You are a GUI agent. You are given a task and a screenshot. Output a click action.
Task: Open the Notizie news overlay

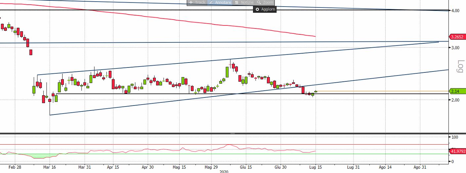[x=244, y=2]
